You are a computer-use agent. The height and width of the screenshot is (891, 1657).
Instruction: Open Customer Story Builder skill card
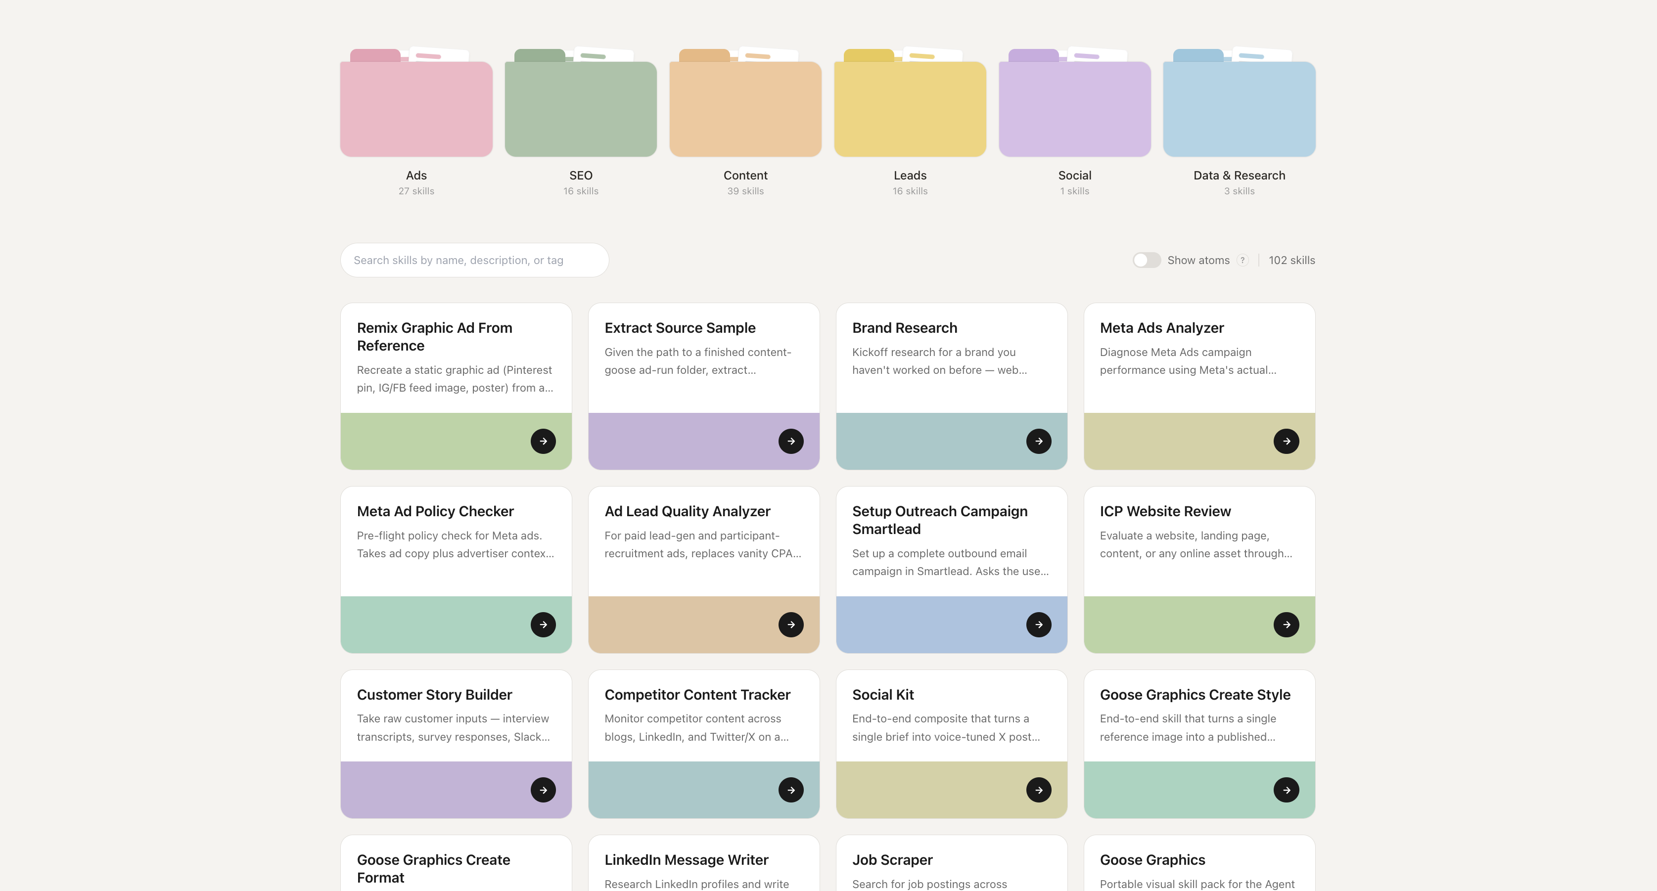(456, 744)
